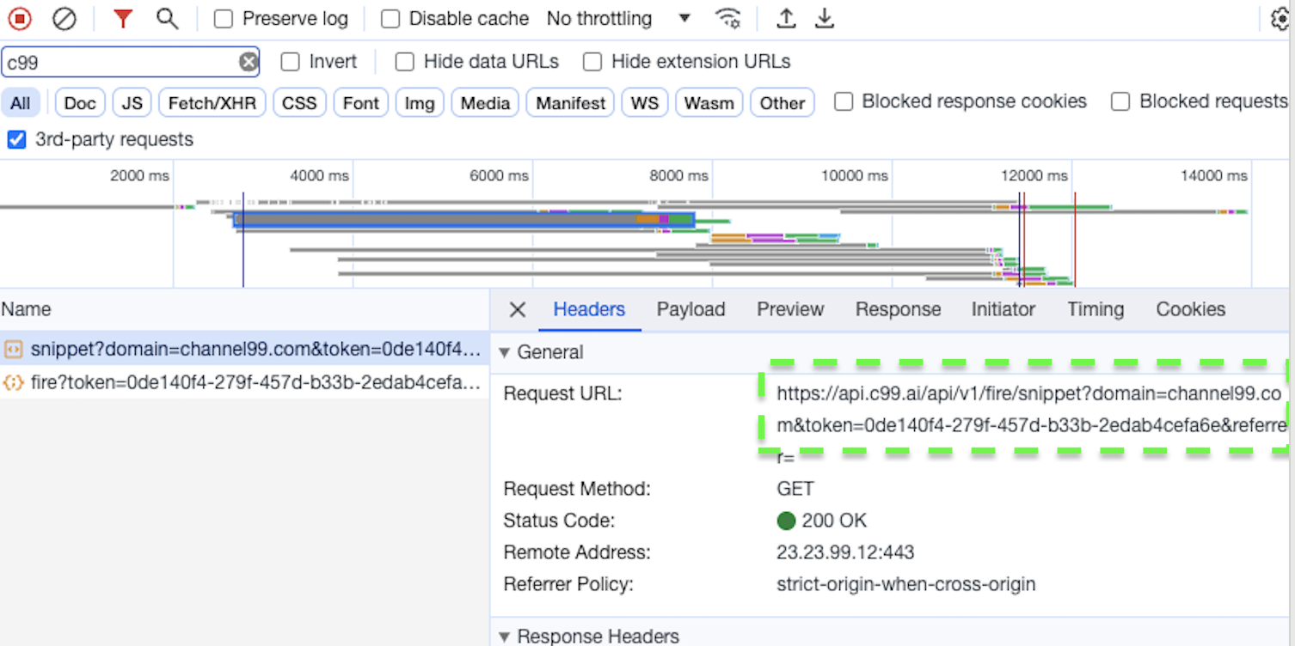
Task: Filter by Img requests
Action: click(x=420, y=103)
